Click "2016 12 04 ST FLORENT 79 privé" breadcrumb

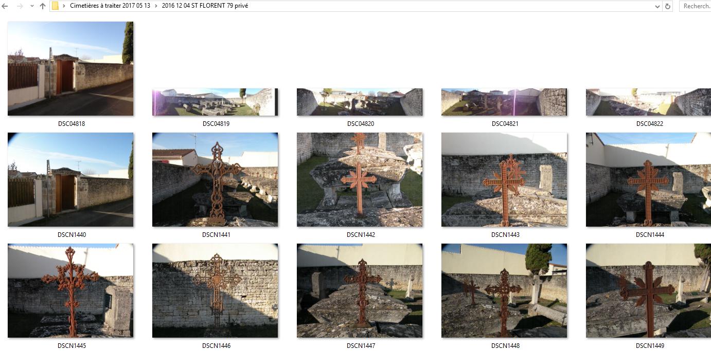205,6
